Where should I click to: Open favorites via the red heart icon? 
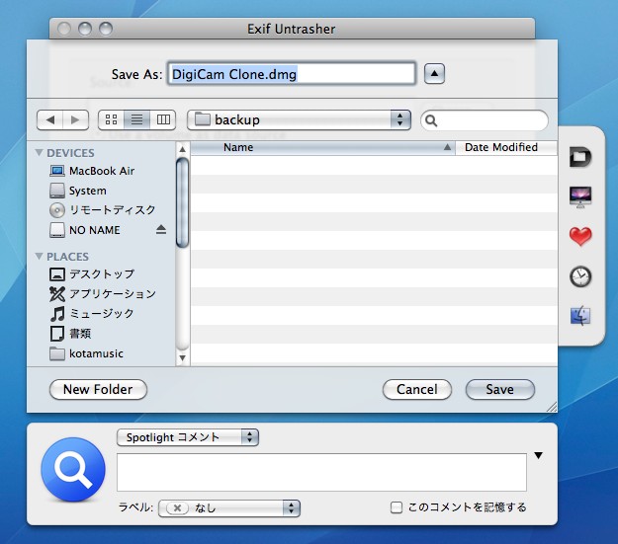click(x=580, y=237)
